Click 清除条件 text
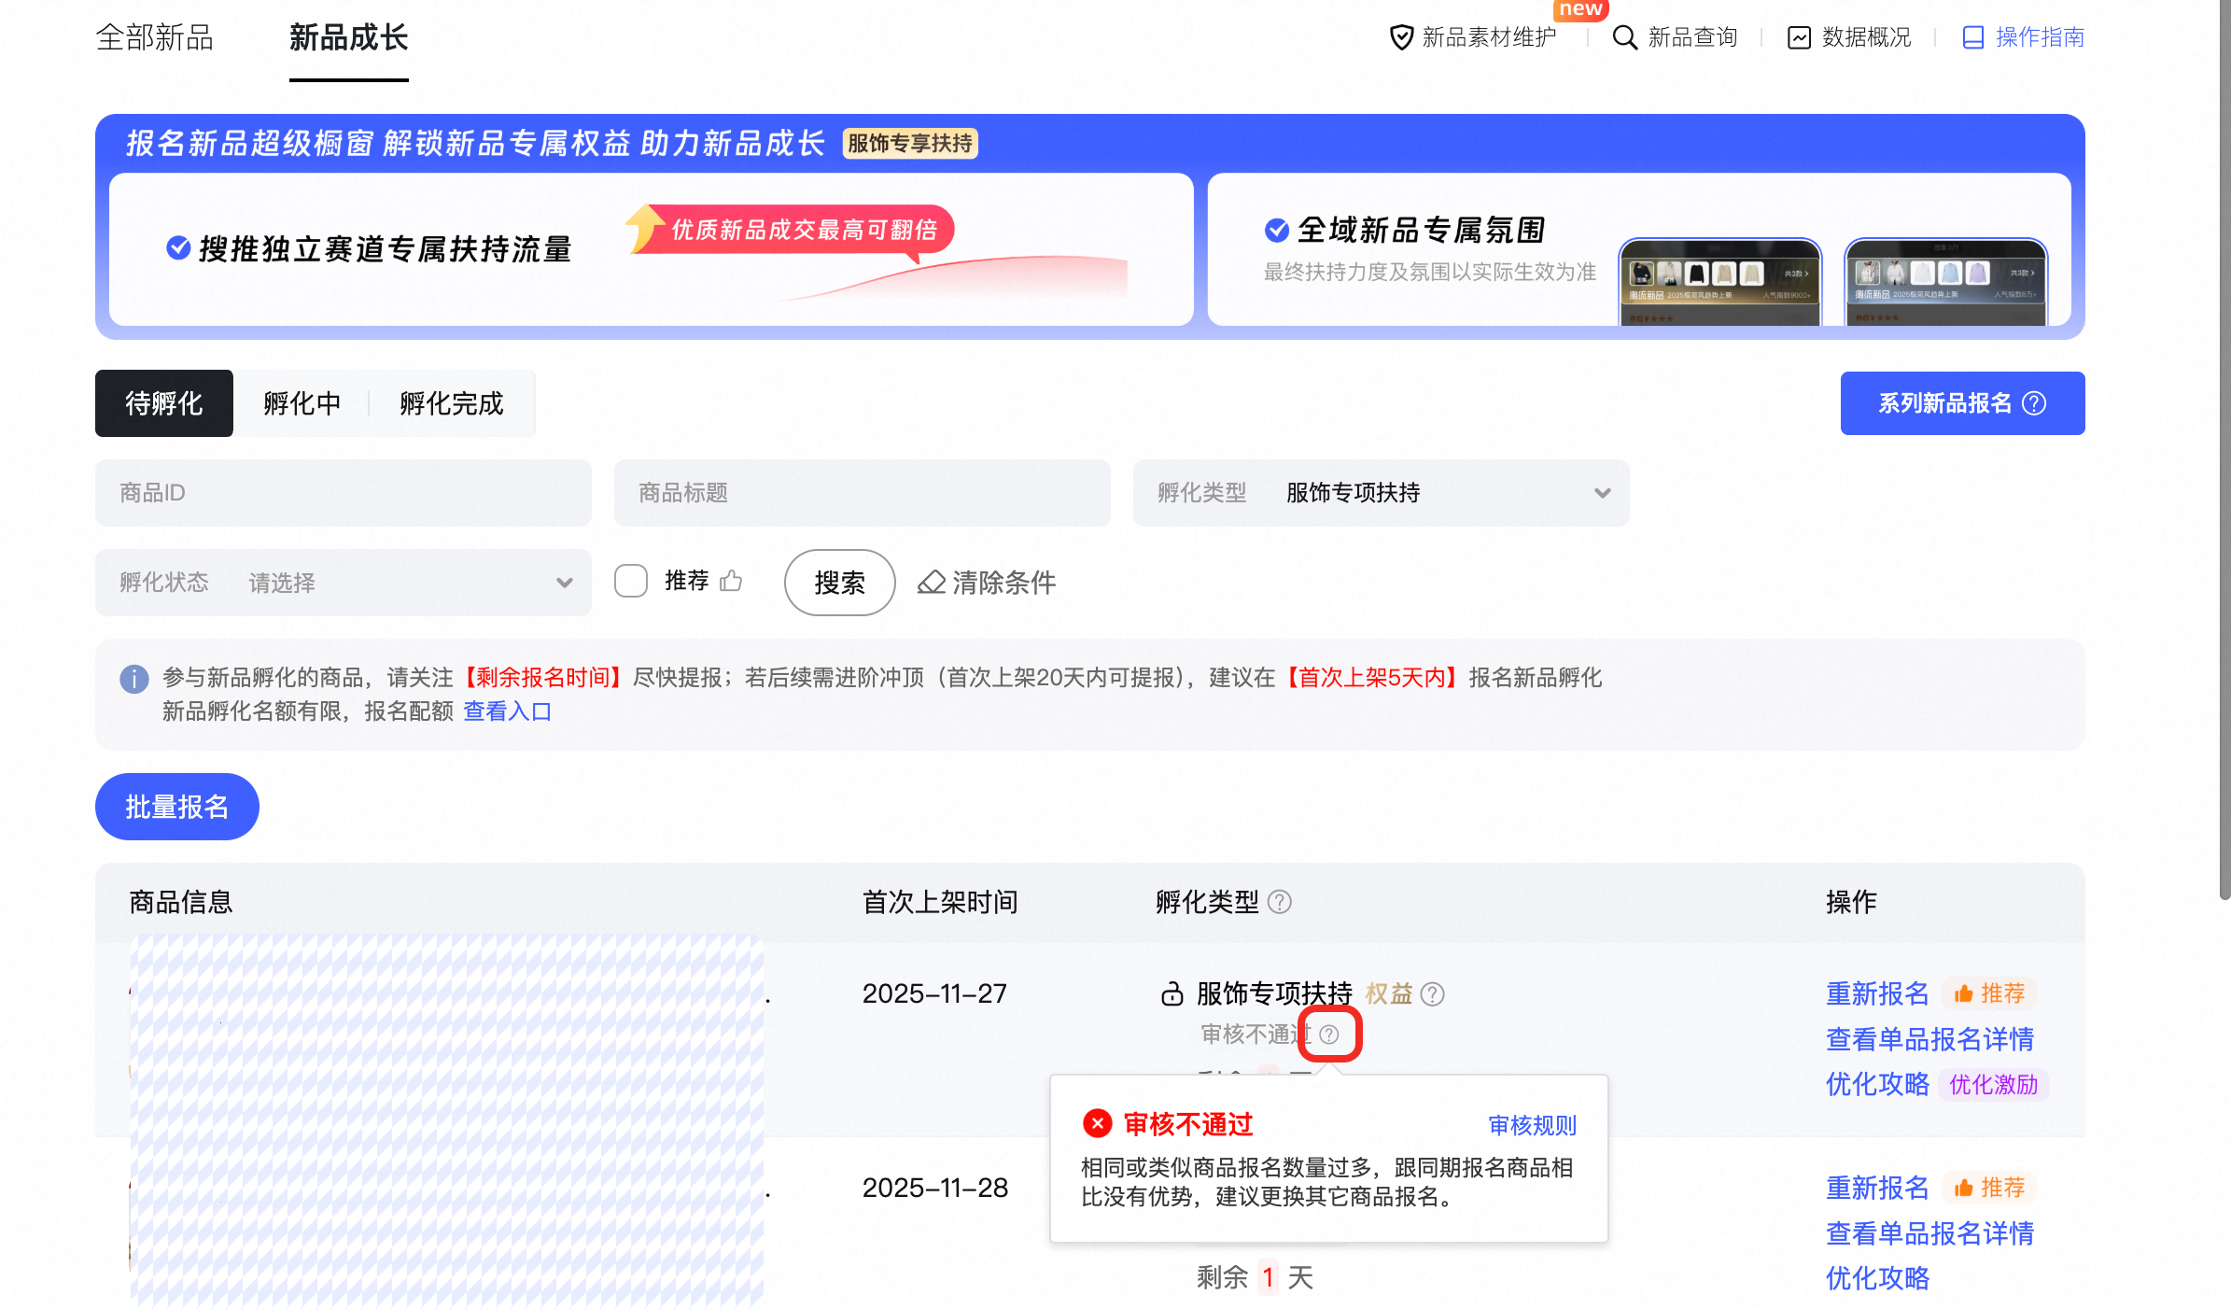The width and height of the screenshot is (2231, 1309). tap(1004, 583)
